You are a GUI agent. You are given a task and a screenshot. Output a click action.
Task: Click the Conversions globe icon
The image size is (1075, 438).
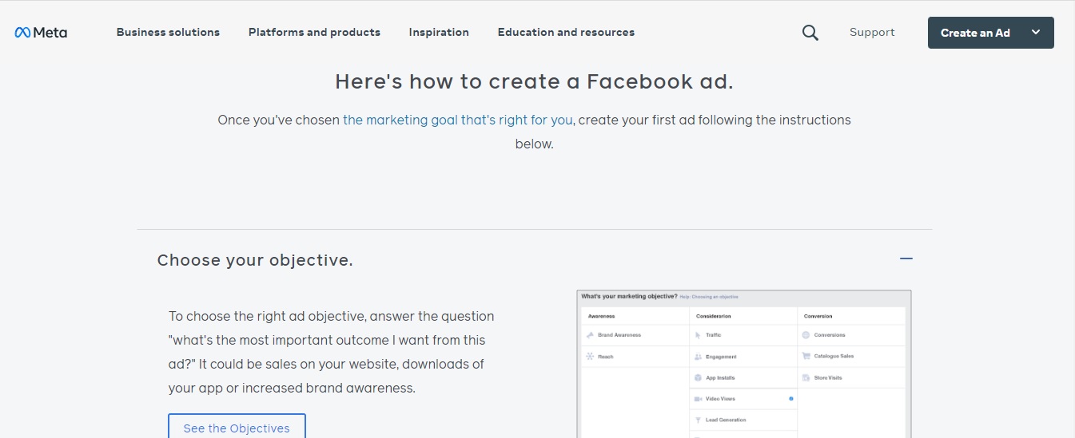coord(806,335)
